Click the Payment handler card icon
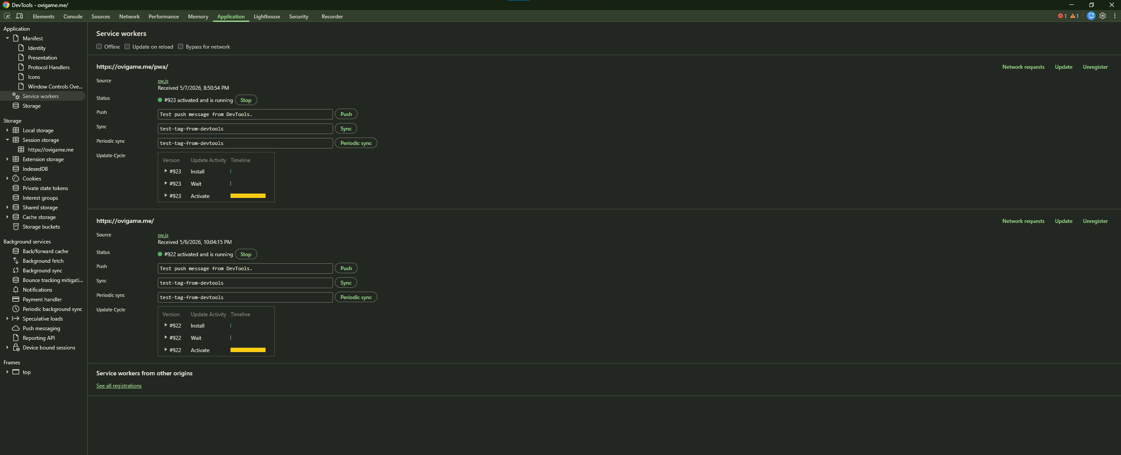 (x=16, y=300)
